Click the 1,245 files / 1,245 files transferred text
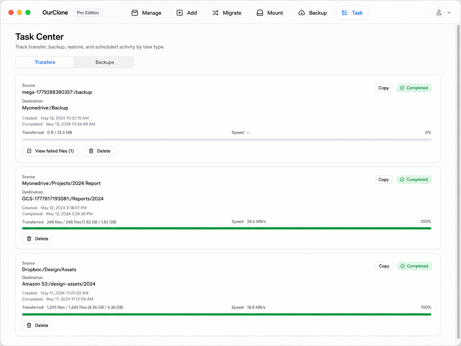Screen dimensions: 461x346 pos(85,307)
